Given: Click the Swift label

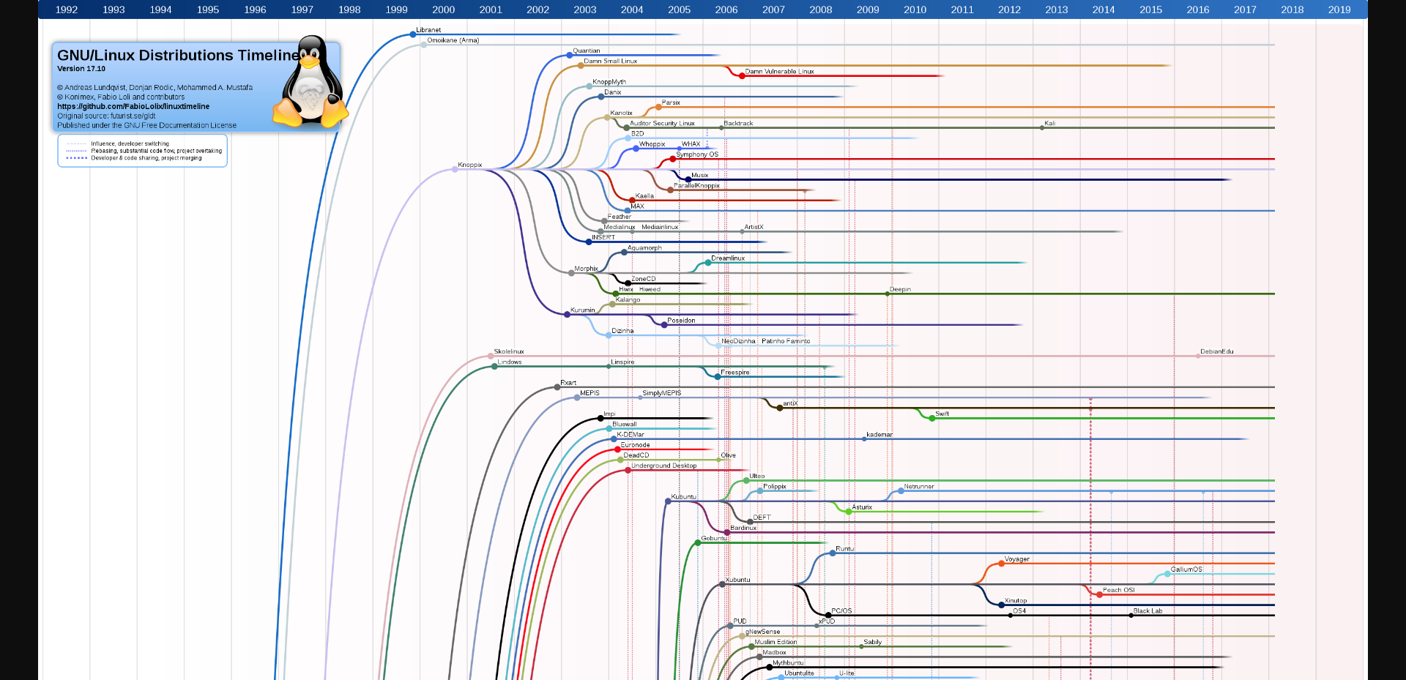Looking at the screenshot, I should point(942,414).
